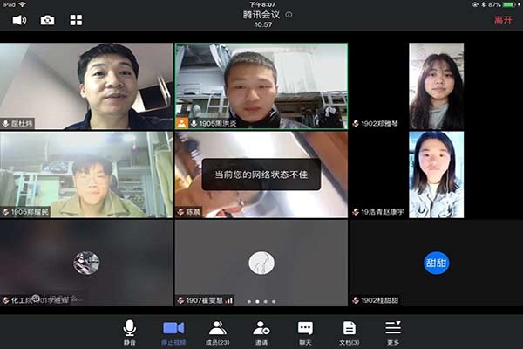Dismiss the 当前您的网络状态不佳 notice
This screenshot has width=523, height=349.
[261, 173]
